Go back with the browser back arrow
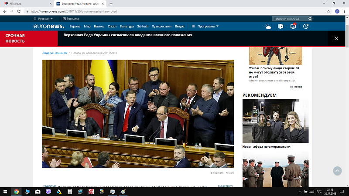Image resolution: width=349 pixels, height=196 pixels. (x=5, y=11)
